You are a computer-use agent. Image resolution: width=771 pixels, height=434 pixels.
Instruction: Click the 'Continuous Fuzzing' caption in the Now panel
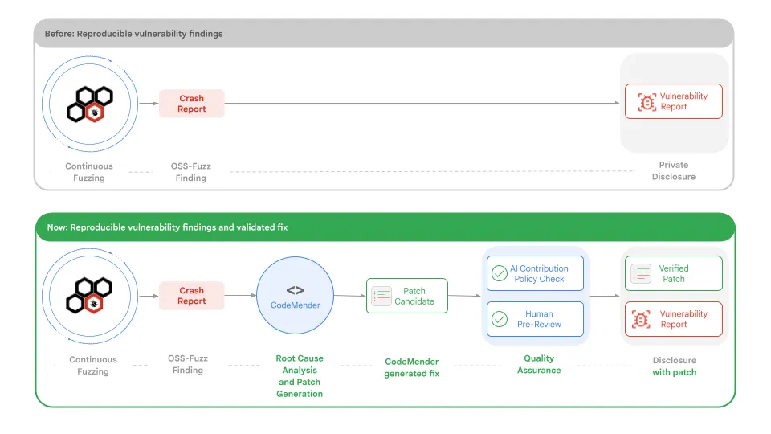(93, 365)
